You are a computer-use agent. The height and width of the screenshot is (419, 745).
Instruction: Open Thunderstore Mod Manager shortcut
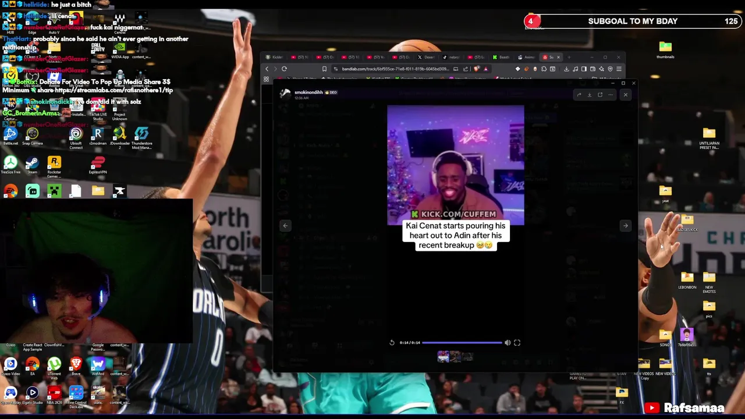(x=141, y=137)
